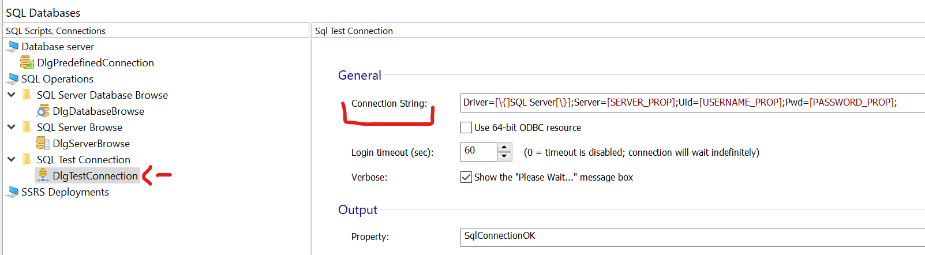This screenshot has height=255, width=925.
Task: Collapse the SQL Server Database Browse node
Action: (x=11, y=95)
